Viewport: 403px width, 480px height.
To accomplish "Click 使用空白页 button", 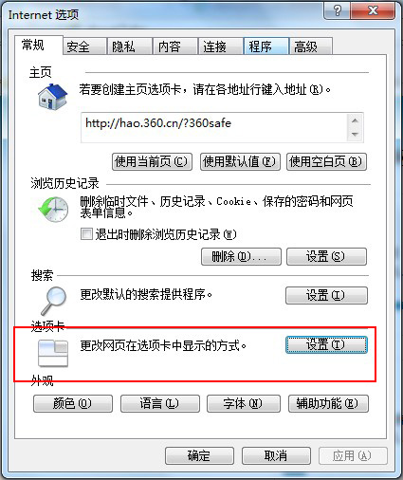I will [x=326, y=162].
